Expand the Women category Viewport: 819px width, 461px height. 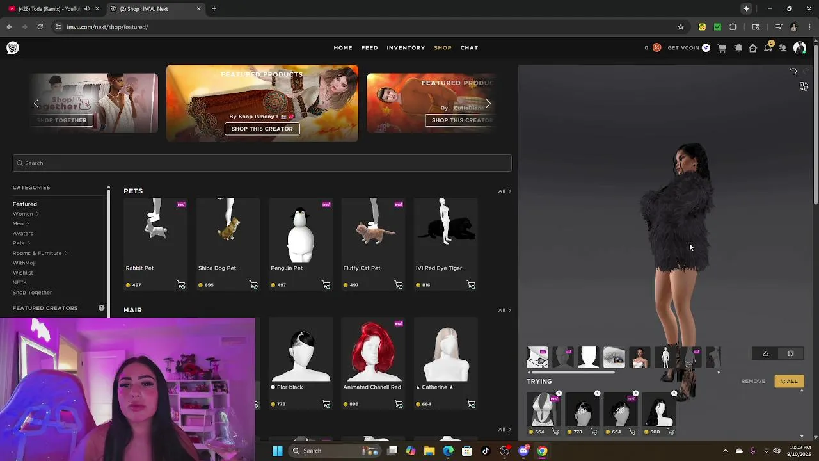[26, 214]
